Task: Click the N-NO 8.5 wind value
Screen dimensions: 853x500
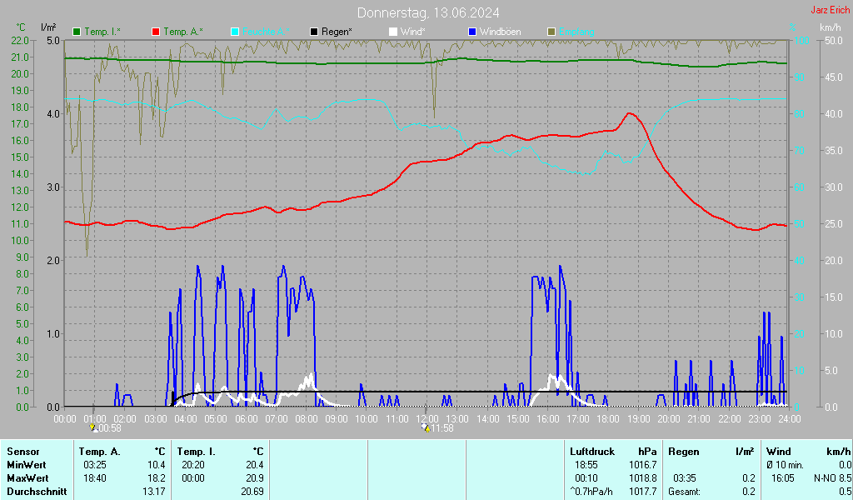Action: pos(832,478)
